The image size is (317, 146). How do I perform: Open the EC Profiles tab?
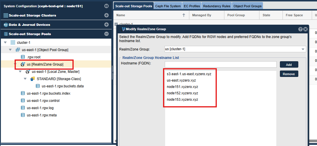click(x=192, y=6)
